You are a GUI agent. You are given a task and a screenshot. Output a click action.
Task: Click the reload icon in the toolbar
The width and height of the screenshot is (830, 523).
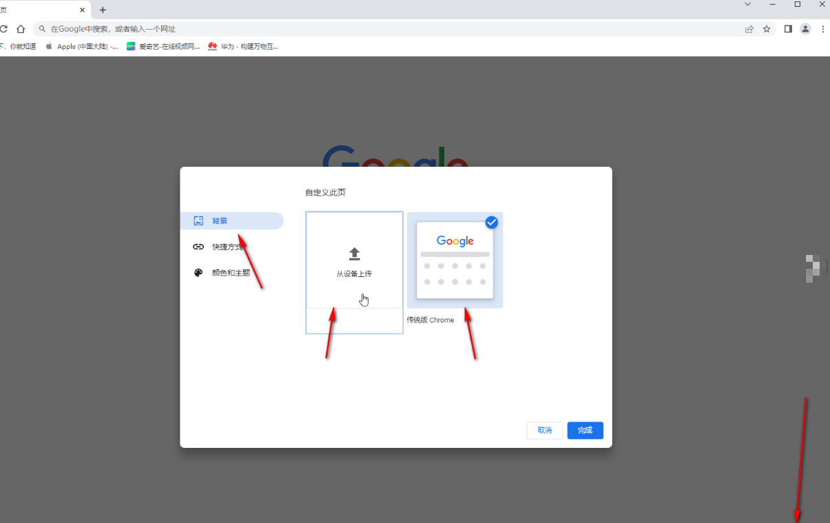point(3,29)
